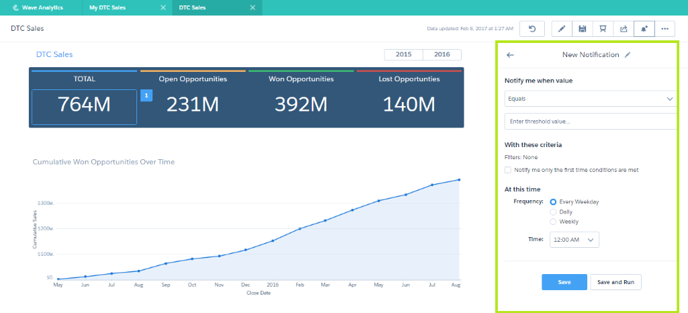
Task: Close the DTC Sales tab
Action: click(x=253, y=7)
